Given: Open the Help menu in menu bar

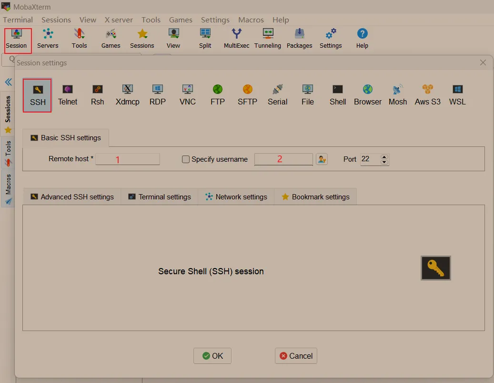Looking at the screenshot, I should click(x=281, y=20).
